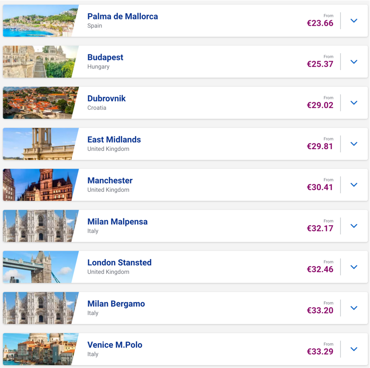Expand the Milan Malpensa fare details
The image size is (370, 368).
point(354,226)
